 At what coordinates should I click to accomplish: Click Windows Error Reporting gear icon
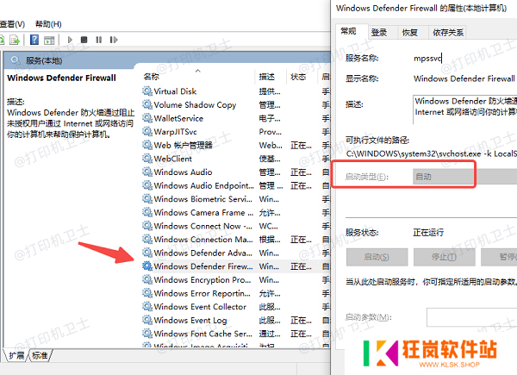[147, 293]
